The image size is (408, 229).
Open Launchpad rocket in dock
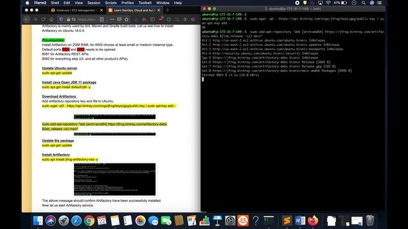64,221
